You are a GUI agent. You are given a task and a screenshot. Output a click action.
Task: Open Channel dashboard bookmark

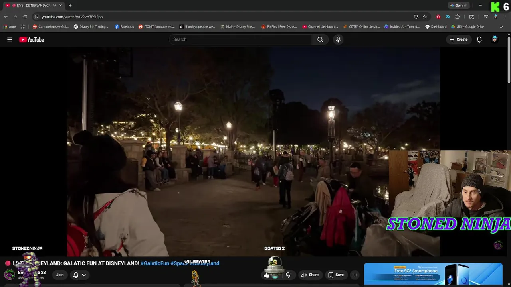click(320, 27)
